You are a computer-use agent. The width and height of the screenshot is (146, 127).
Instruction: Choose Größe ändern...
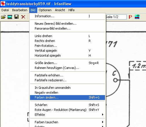(x=68, y=63)
